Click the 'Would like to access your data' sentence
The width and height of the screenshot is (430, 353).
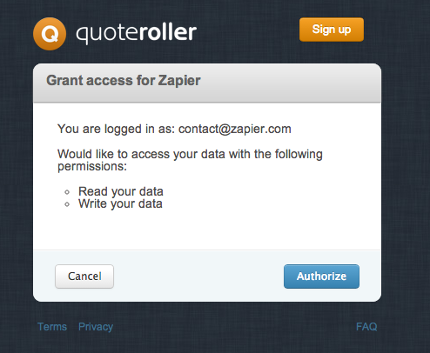click(190, 154)
